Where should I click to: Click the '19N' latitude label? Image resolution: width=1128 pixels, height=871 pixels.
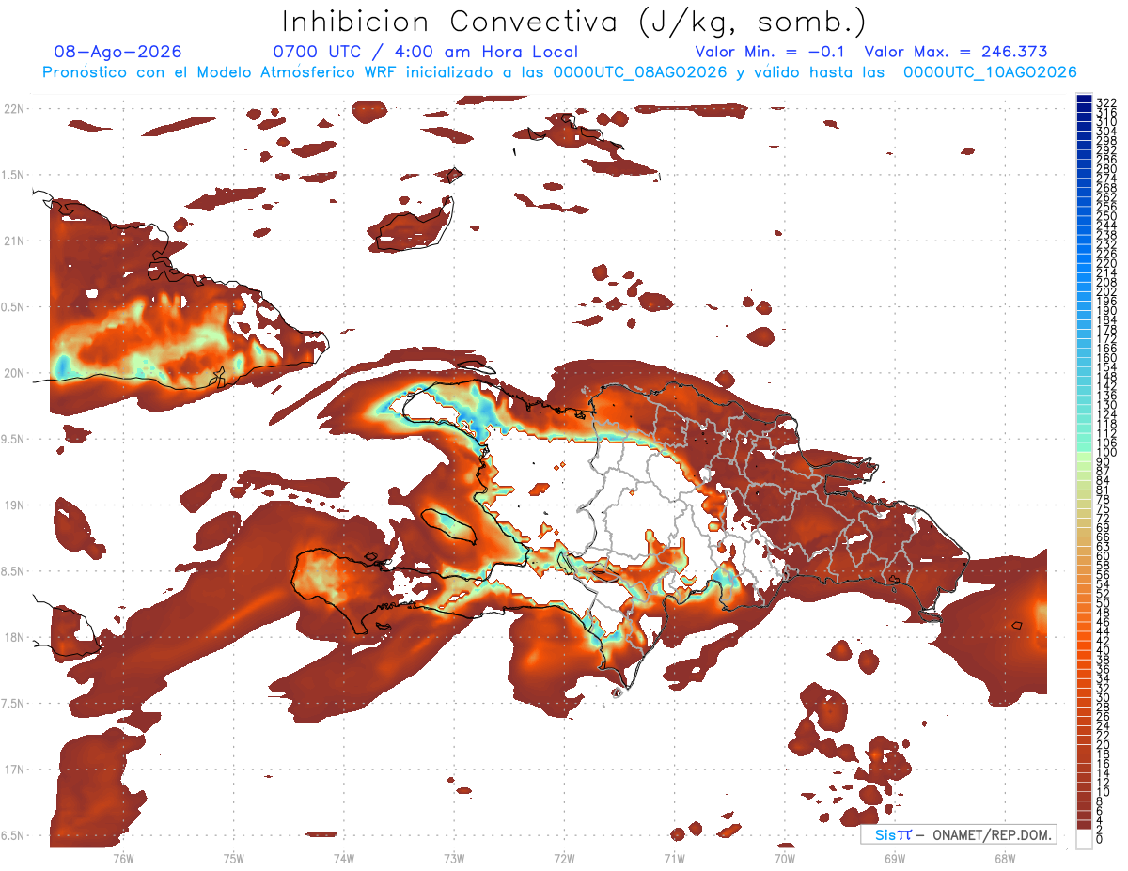point(16,505)
